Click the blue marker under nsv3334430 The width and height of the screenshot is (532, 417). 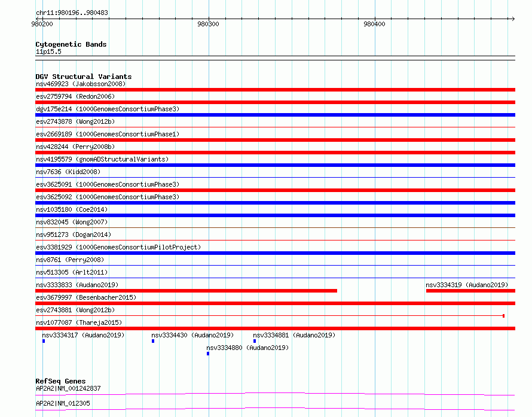pyautogui.click(x=153, y=341)
